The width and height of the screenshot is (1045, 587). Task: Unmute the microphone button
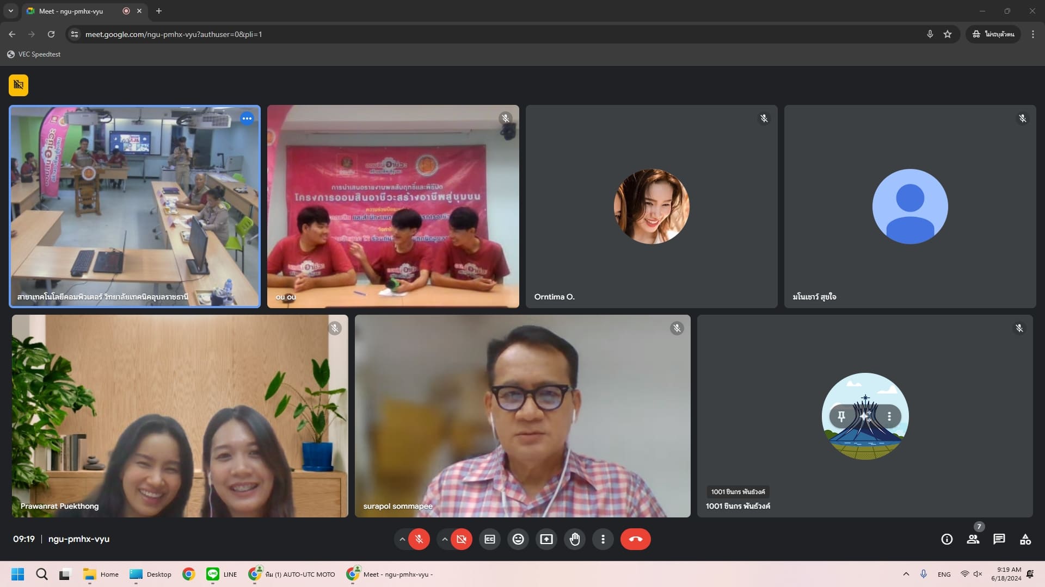419,539
